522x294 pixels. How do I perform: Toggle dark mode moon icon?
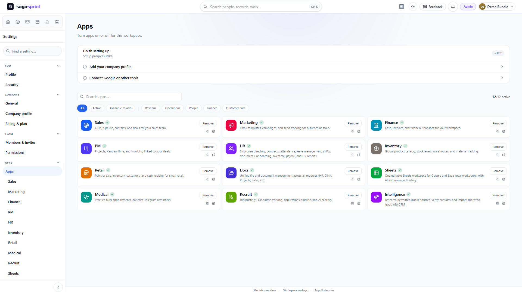(413, 7)
